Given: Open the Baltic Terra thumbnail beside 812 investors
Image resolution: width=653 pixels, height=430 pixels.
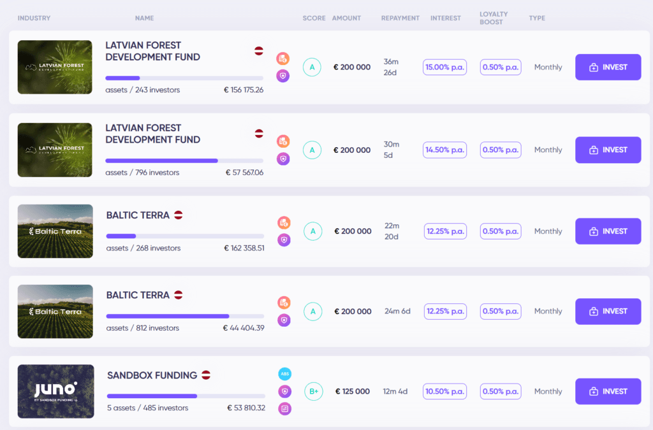Looking at the screenshot, I should pyautogui.click(x=55, y=312).
